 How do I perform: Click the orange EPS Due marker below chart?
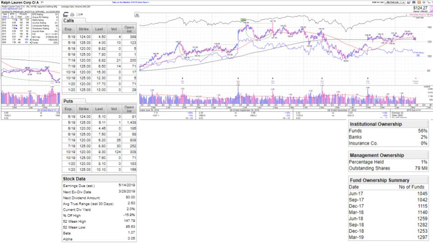[x=415, y=79]
